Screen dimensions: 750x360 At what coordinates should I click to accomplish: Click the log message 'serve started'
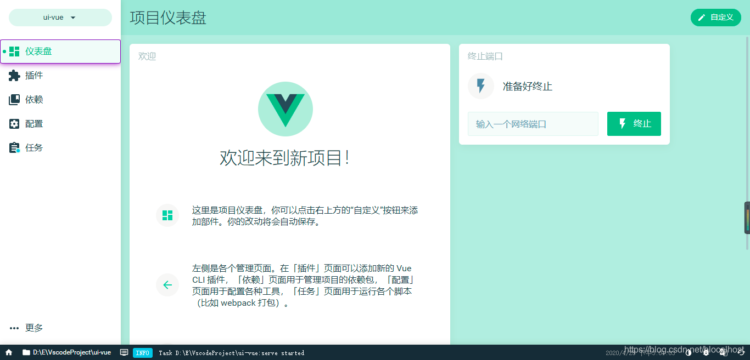[232, 353]
